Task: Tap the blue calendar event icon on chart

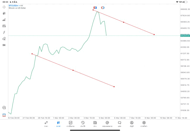Action: 95,7
